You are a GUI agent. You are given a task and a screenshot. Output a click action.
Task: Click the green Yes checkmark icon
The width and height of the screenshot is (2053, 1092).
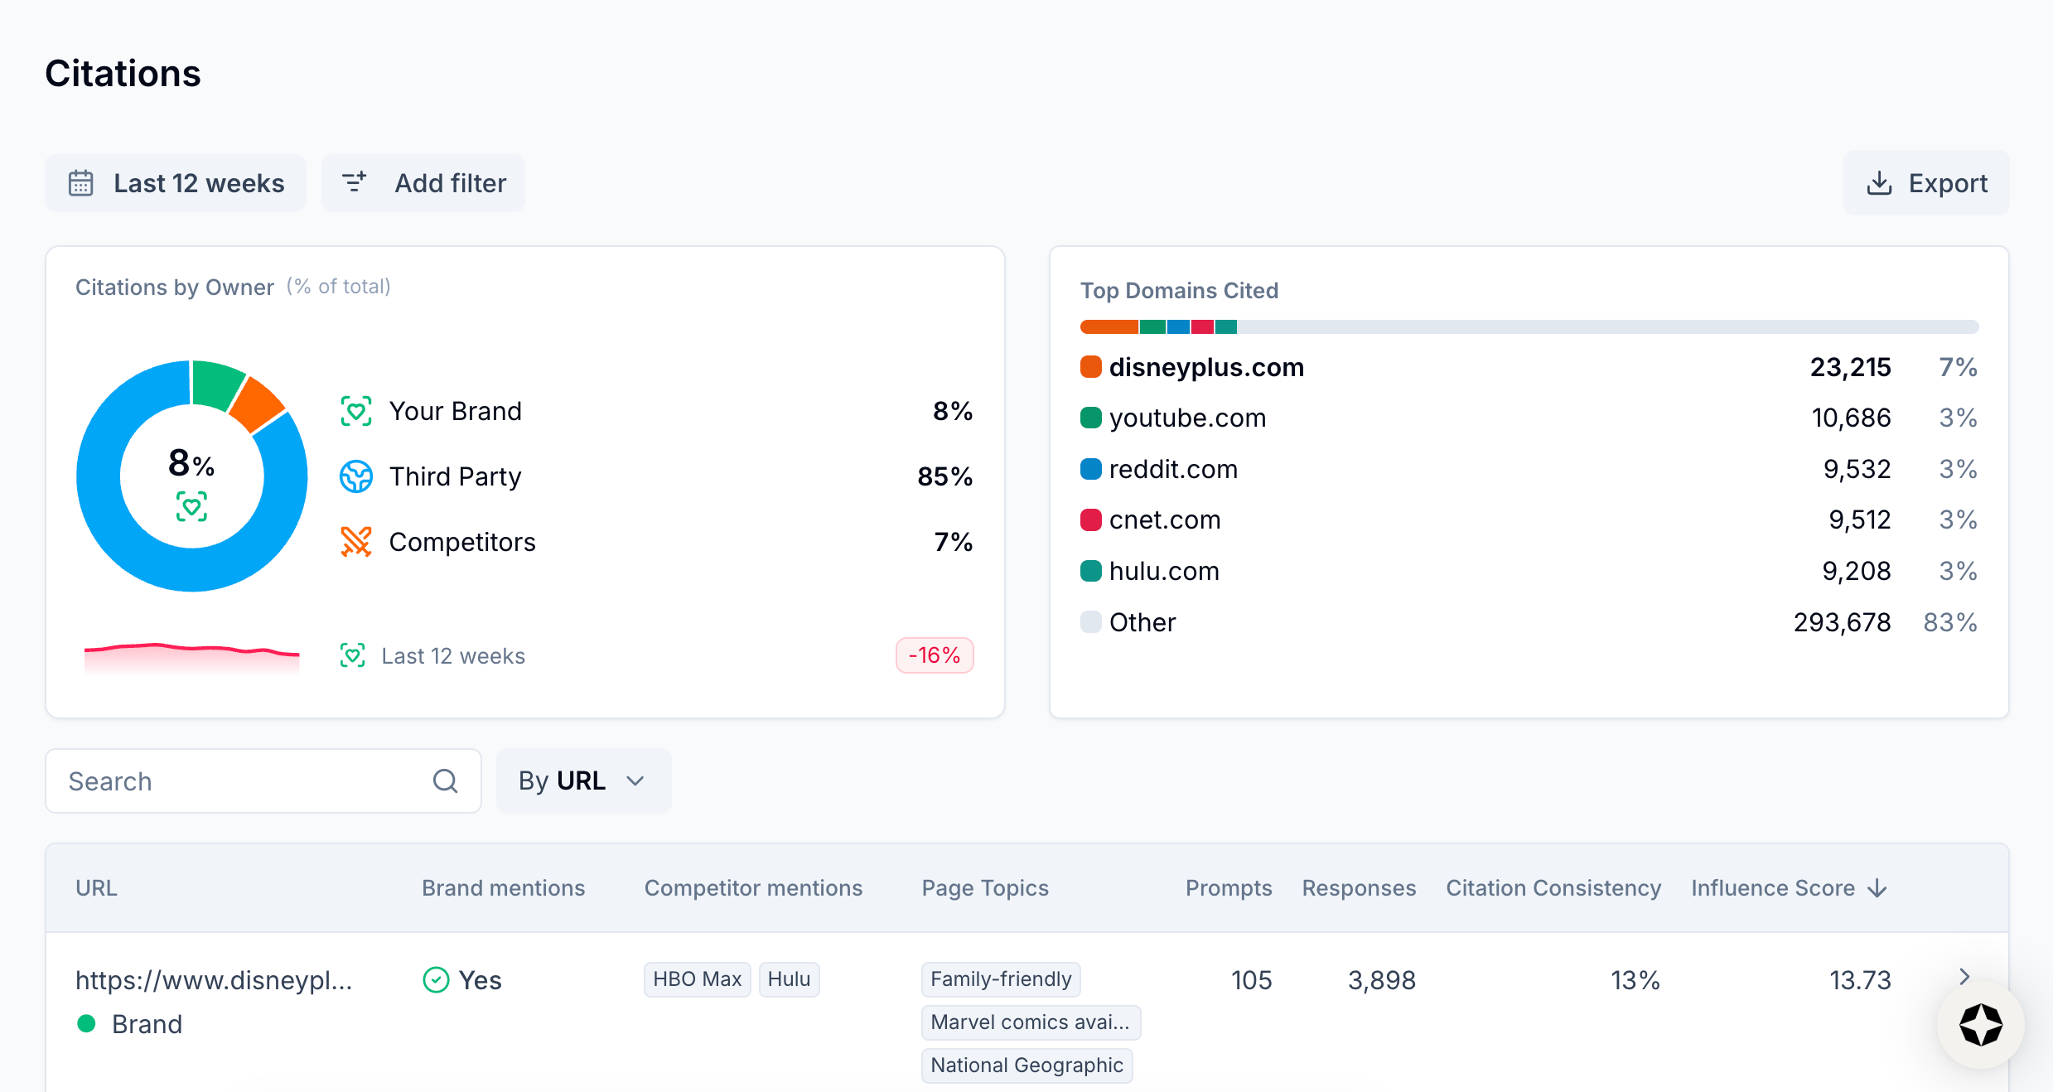(436, 980)
